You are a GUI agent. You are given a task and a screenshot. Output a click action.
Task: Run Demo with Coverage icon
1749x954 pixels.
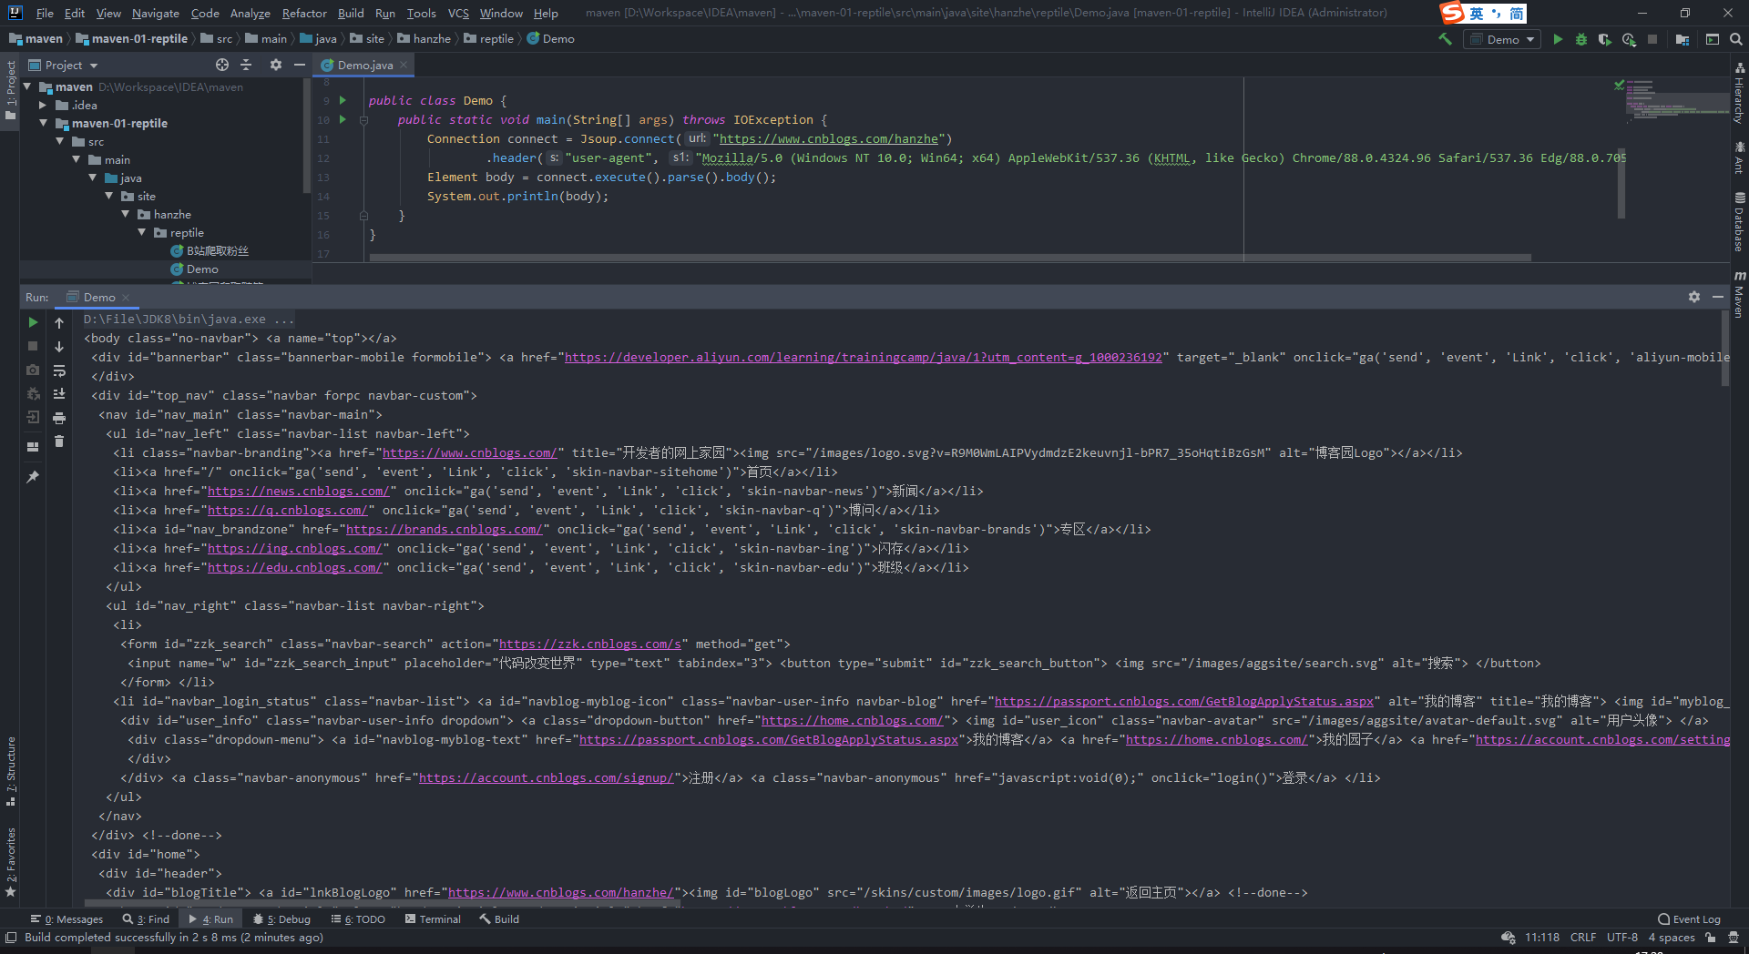[1605, 39]
